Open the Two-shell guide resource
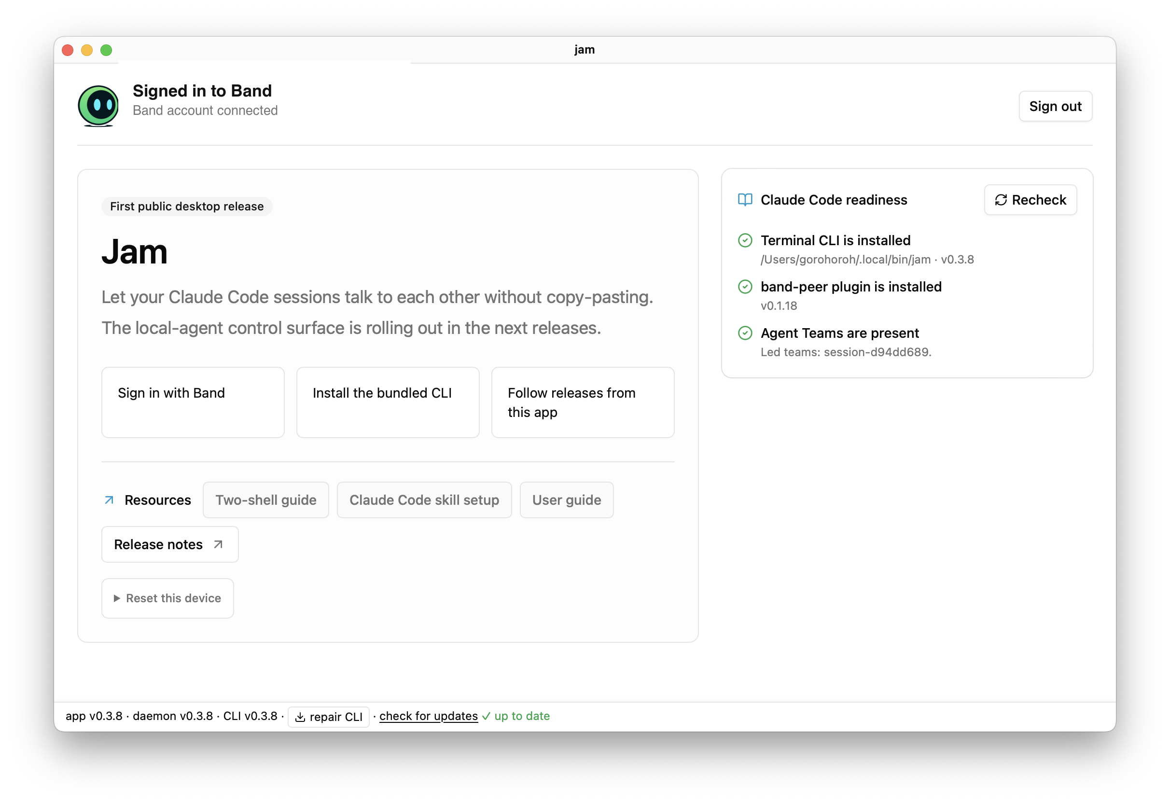 coord(266,500)
